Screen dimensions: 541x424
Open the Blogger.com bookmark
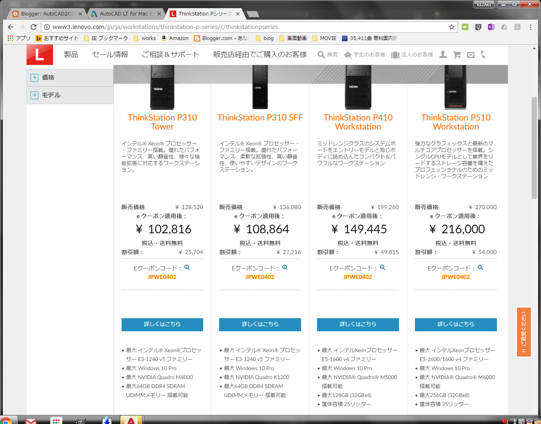coord(222,38)
